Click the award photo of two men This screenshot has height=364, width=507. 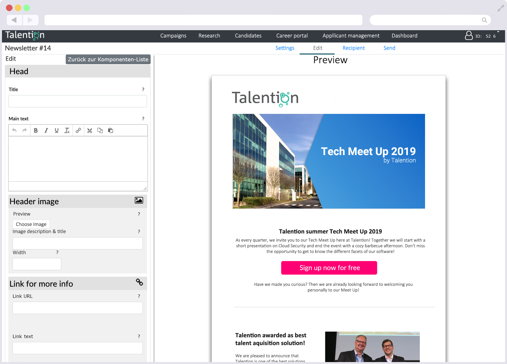pyautogui.click(x=373, y=347)
